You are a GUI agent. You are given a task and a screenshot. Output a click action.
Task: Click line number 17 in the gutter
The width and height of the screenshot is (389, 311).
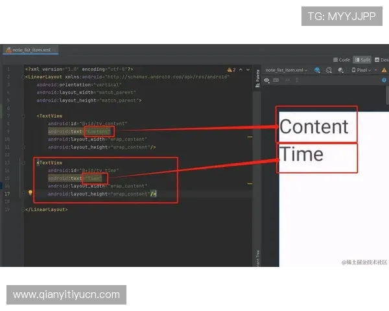click(7, 194)
